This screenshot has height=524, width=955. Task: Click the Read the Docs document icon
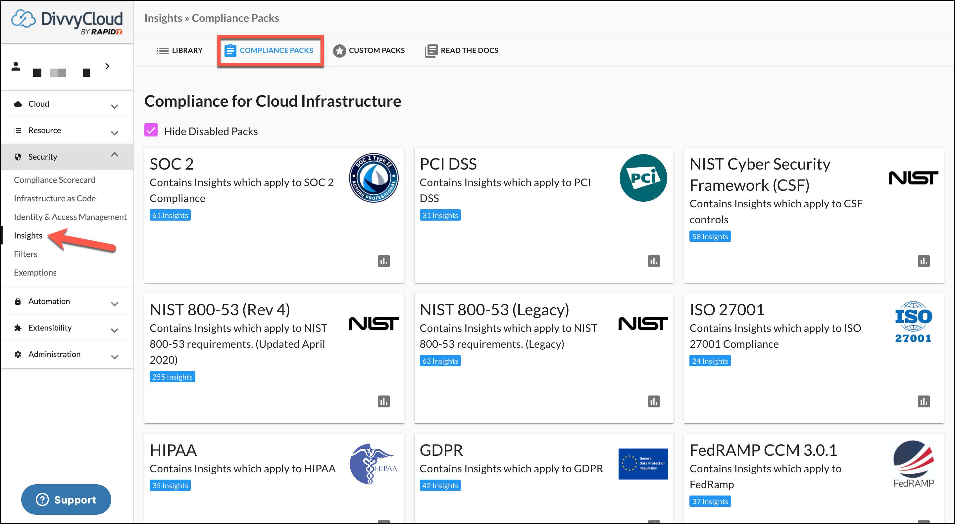pyautogui.click(x=431, y=51)
